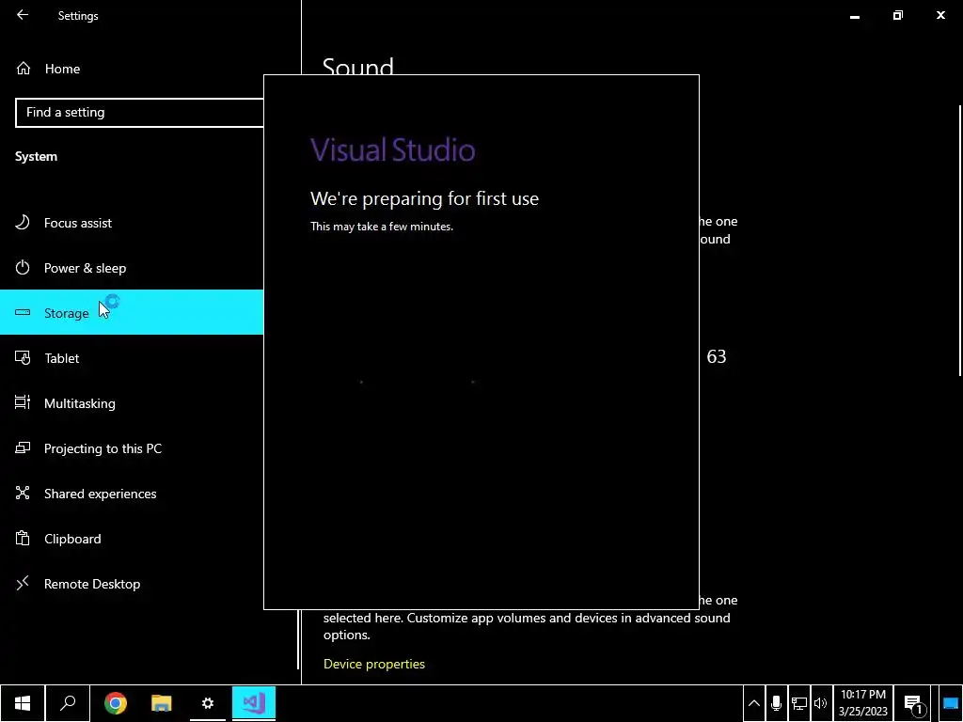
Task: Switch to Visual Studio in taskbar
Action: pos(254,703)
